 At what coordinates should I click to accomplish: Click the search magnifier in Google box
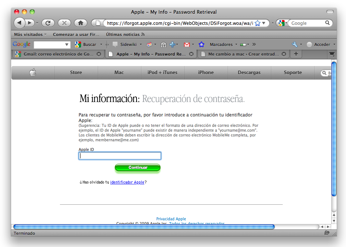327,23
